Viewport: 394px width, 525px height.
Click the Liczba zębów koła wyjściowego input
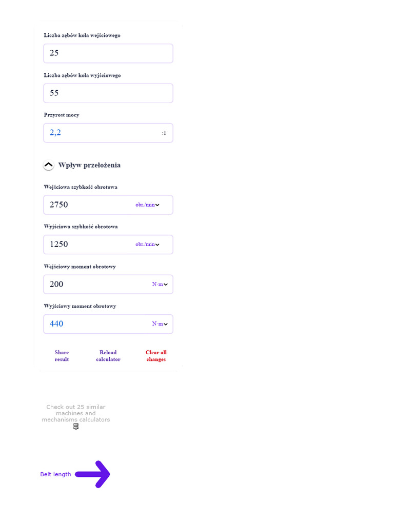(x=108, y=93)
